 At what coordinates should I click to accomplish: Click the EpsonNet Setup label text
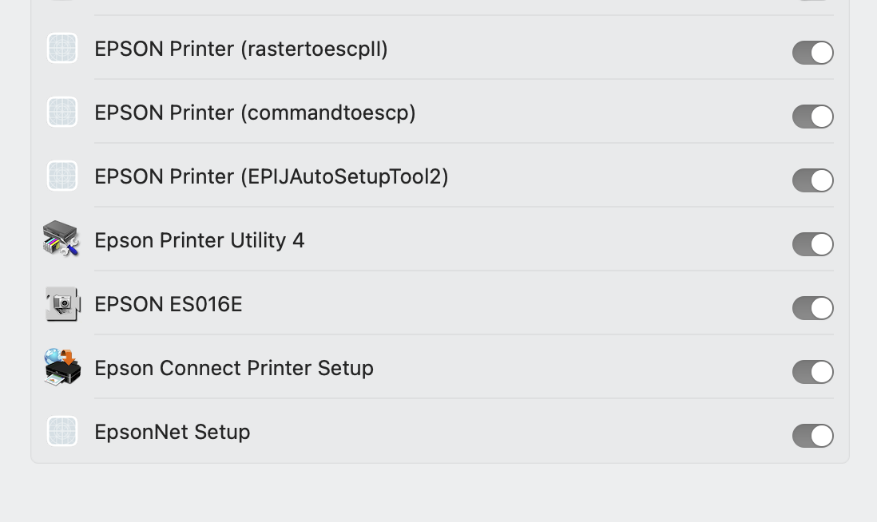(173, 433)
